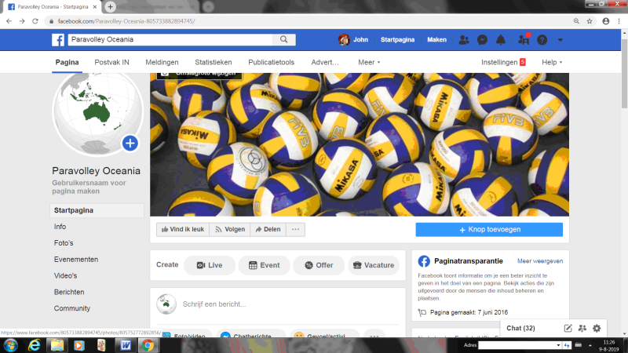
Task: Reload the browser page
Action: click(35, 21)
